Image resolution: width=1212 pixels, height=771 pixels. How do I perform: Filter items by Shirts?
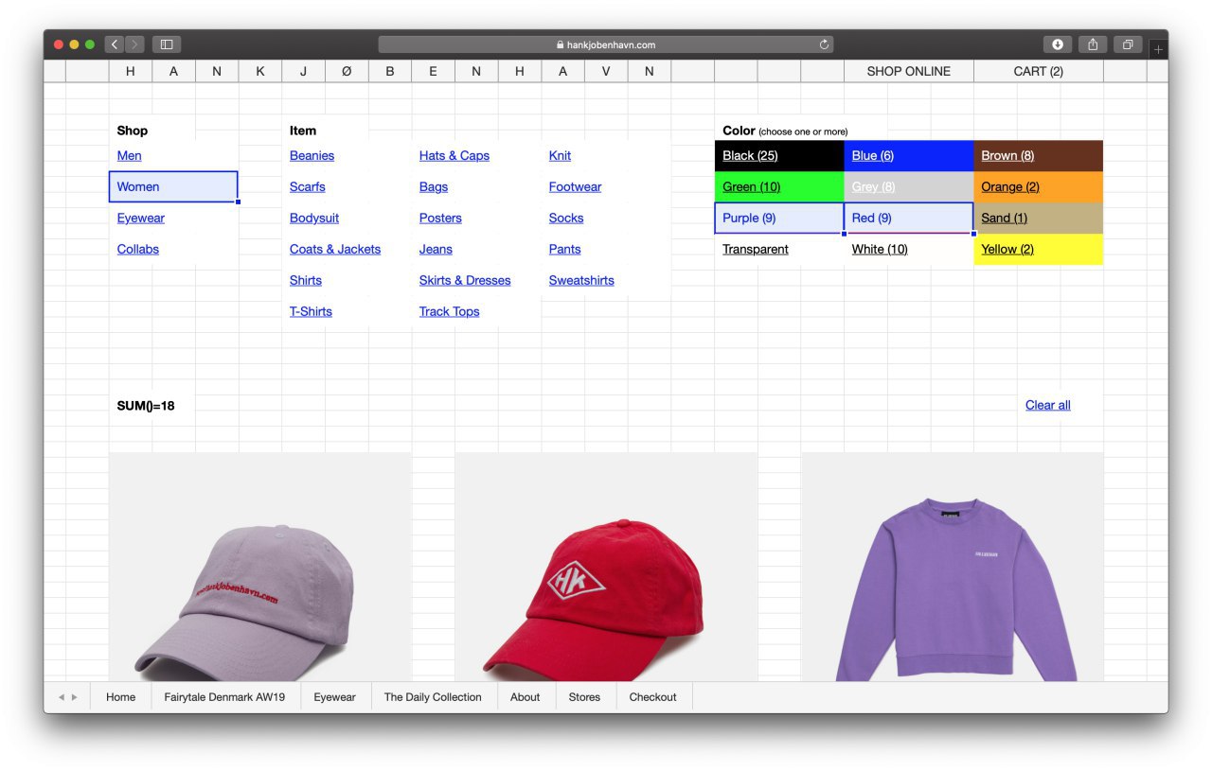(305, 280)
